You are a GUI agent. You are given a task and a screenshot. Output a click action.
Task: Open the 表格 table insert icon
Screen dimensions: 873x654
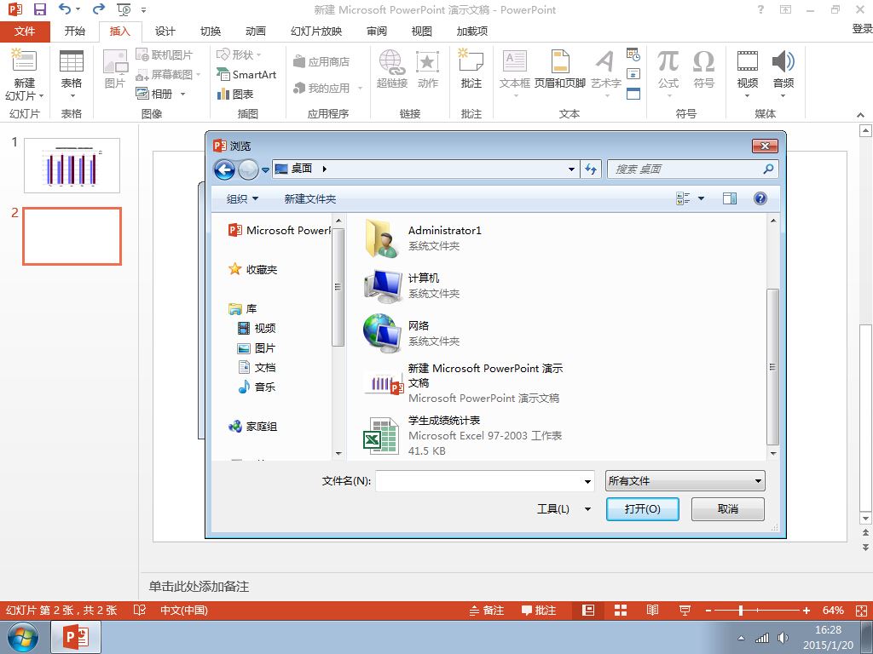click(72, 61)
